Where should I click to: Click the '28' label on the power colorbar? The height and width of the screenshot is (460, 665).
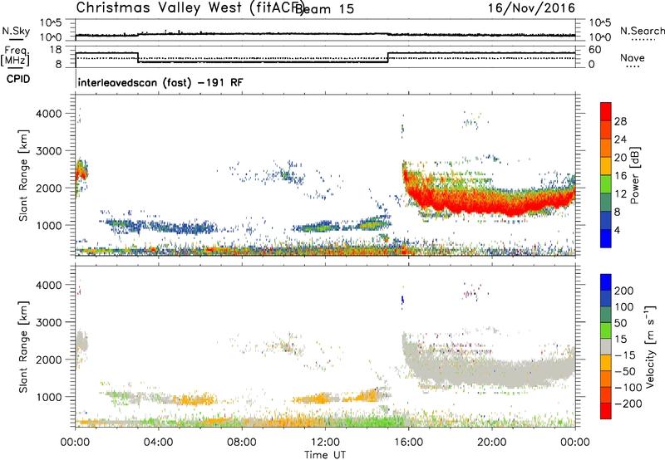point(620,121)
